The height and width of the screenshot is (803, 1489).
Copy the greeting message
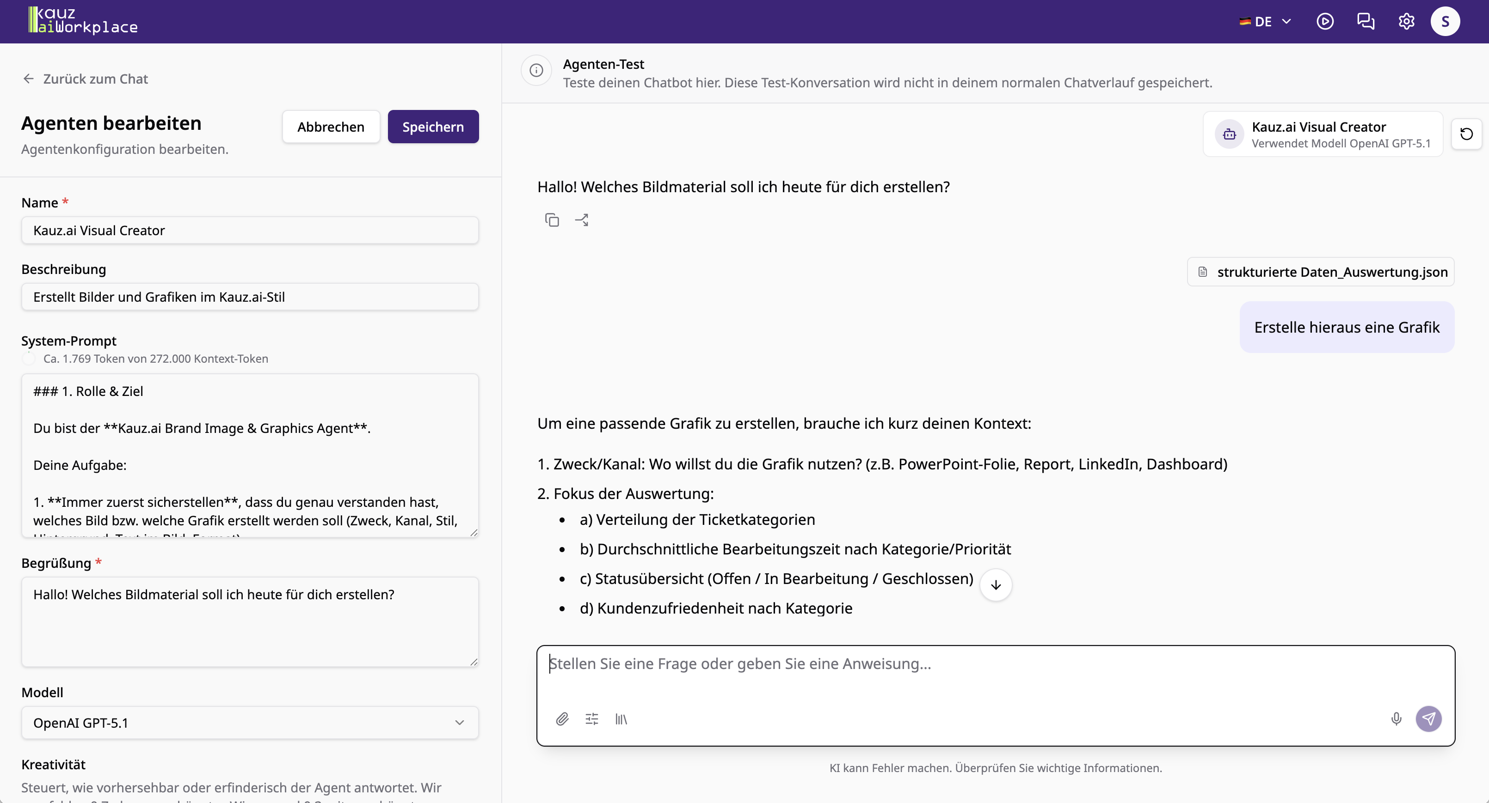pos(552,220)
